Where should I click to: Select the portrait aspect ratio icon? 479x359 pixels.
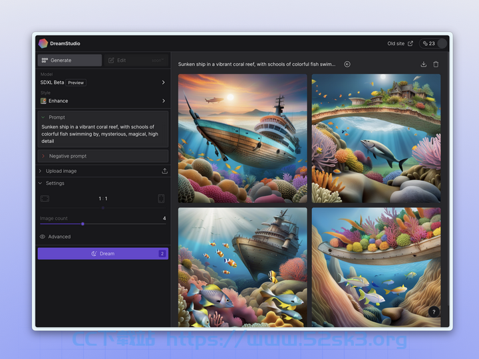point(161,199)
